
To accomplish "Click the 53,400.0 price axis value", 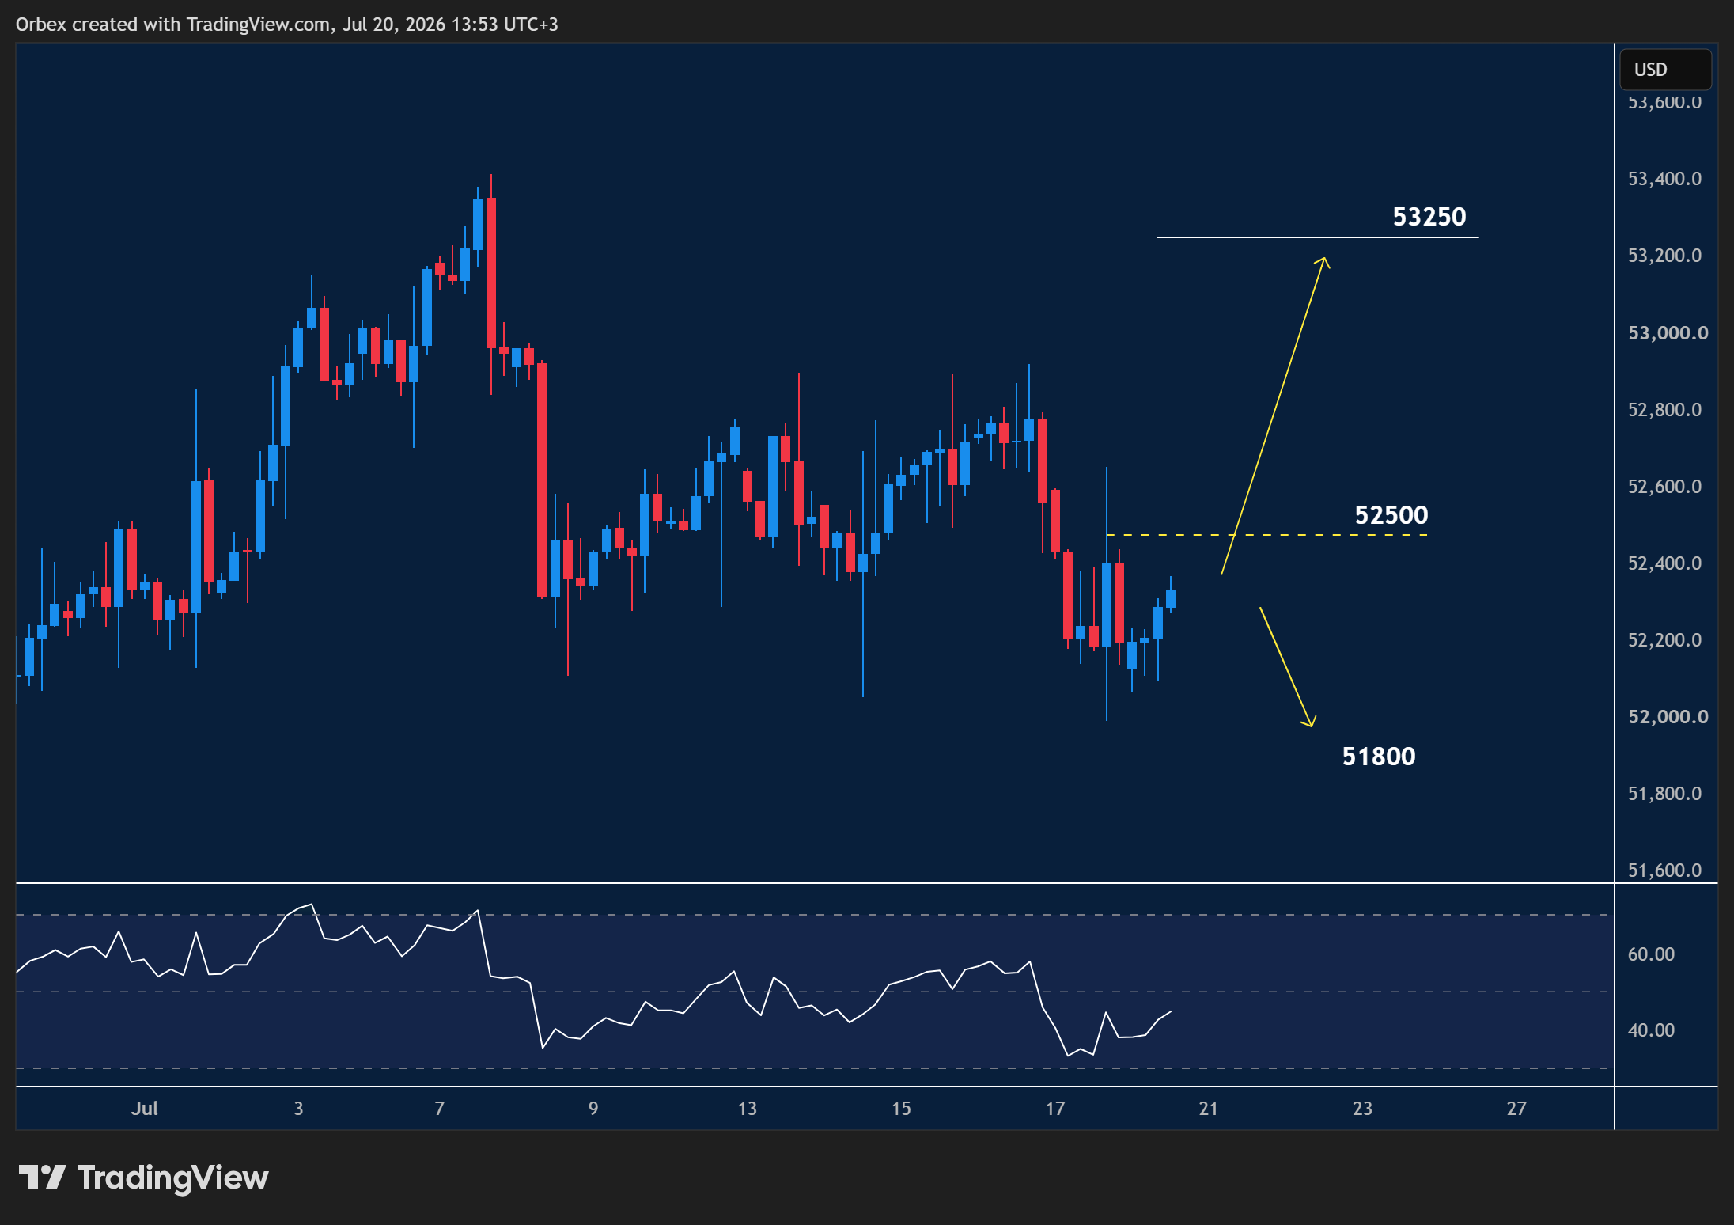I will 1664,179.
